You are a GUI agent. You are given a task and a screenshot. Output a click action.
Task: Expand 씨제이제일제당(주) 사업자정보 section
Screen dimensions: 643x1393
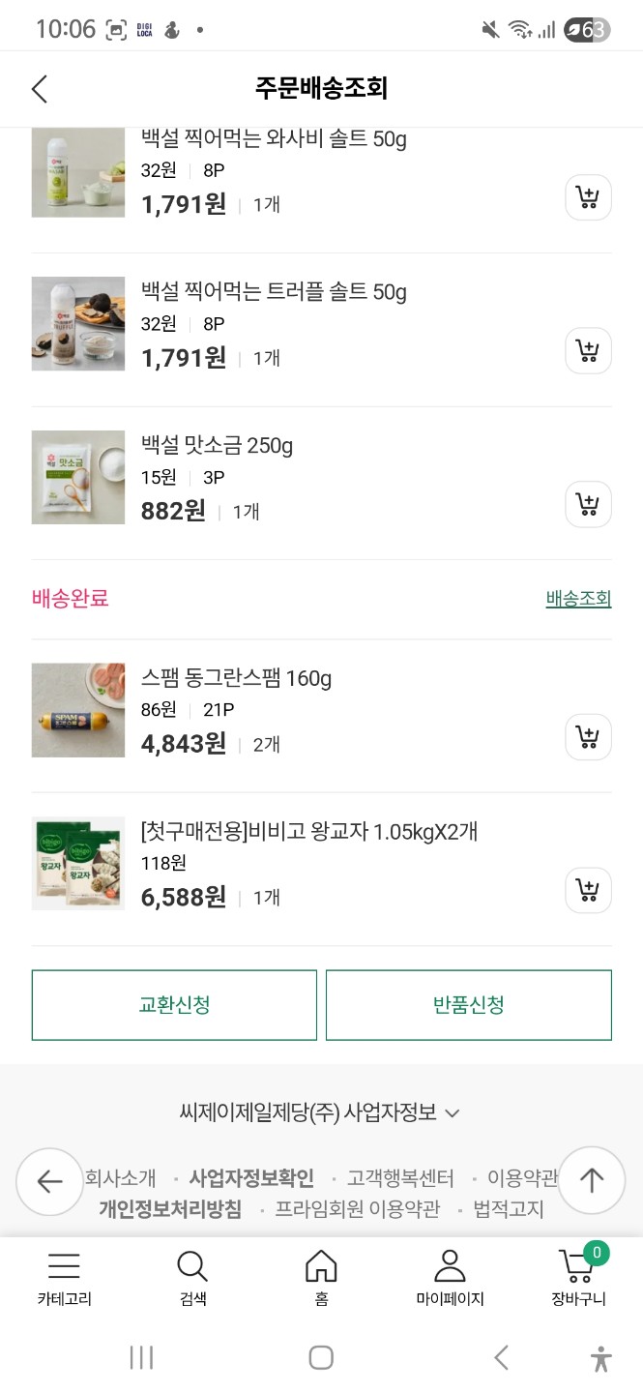[320, 1112]
